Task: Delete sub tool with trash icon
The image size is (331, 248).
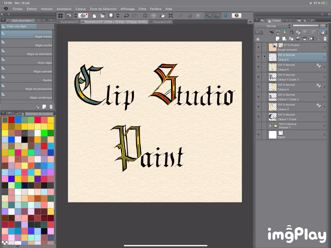Action: 51,107
